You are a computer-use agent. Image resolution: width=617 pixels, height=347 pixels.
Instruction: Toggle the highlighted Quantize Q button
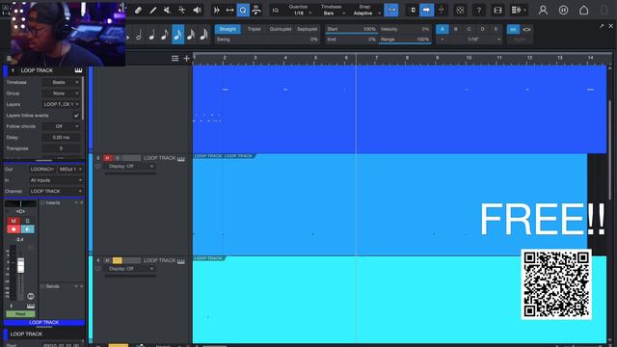click(243, 11)
